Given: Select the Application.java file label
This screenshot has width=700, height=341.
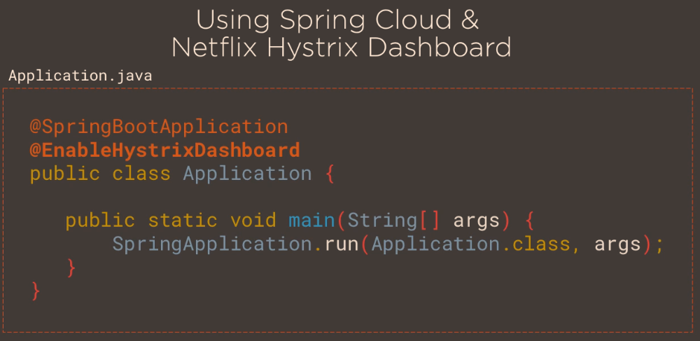Looking at the screenshot, I should point(80,76).
